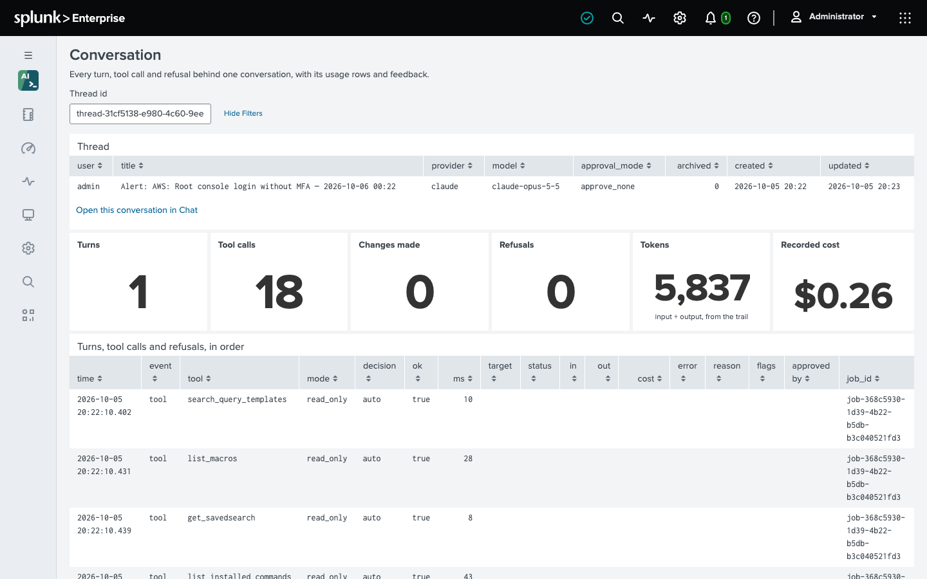
Task: Sort events table by decision column
Action: tap(379, 372)
